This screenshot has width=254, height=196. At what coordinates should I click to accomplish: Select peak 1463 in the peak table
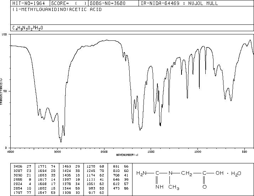click(66, 167)
